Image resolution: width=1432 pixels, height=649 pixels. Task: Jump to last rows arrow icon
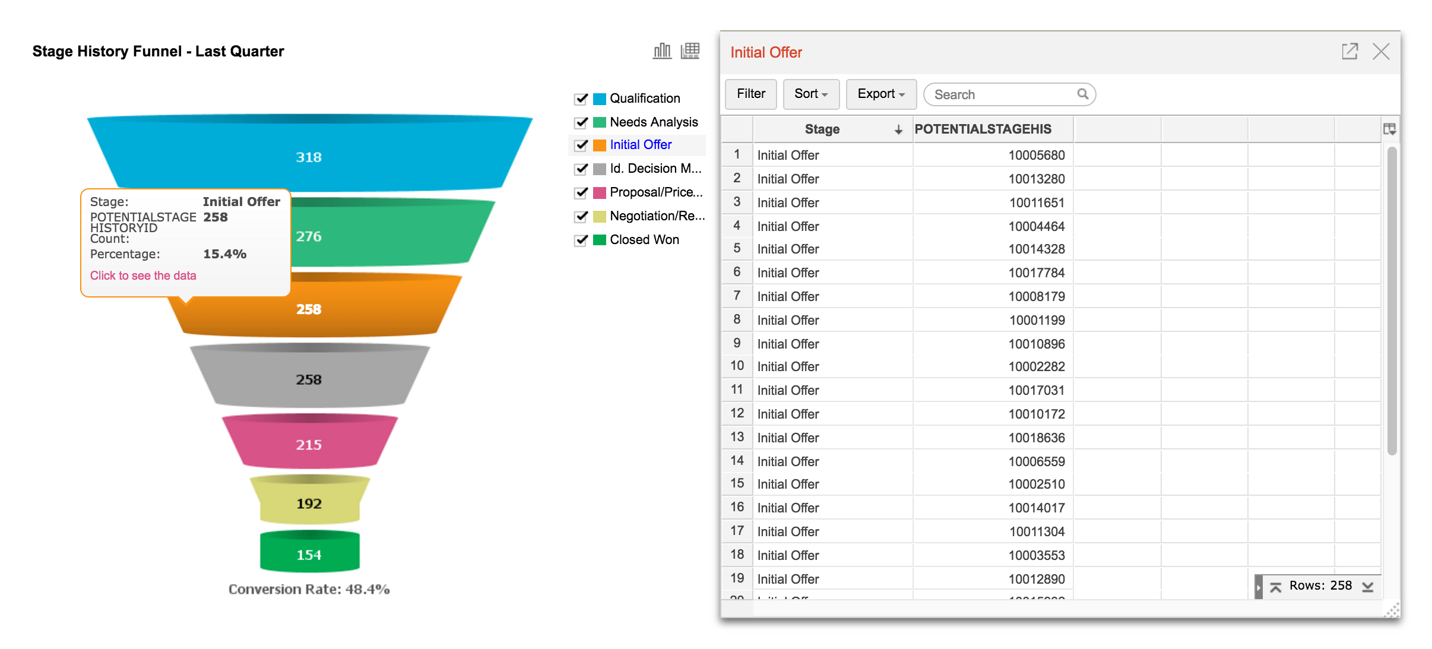(1368, 587)
